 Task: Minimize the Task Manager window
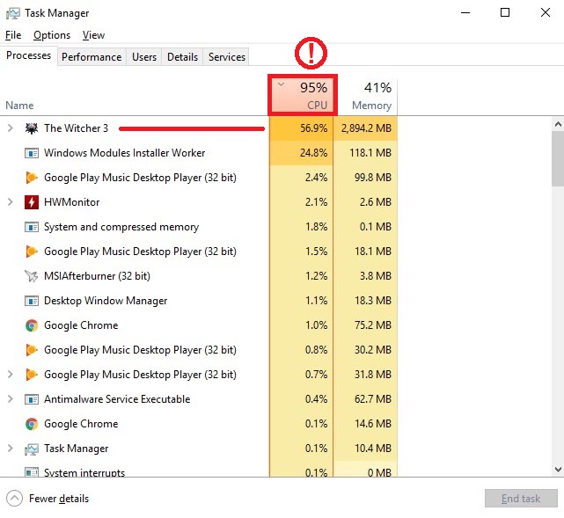pyautogui.click(x=465, y=13)
